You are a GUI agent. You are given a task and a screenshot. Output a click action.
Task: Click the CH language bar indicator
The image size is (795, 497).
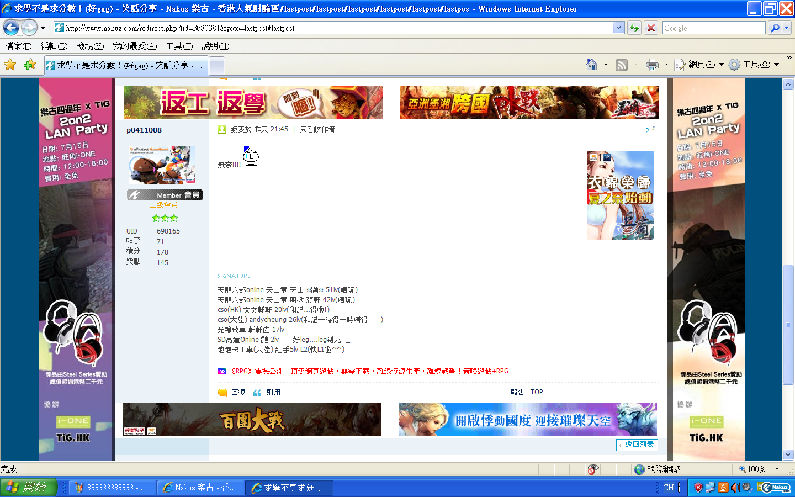pyautogui.click(x=669, y=488)
